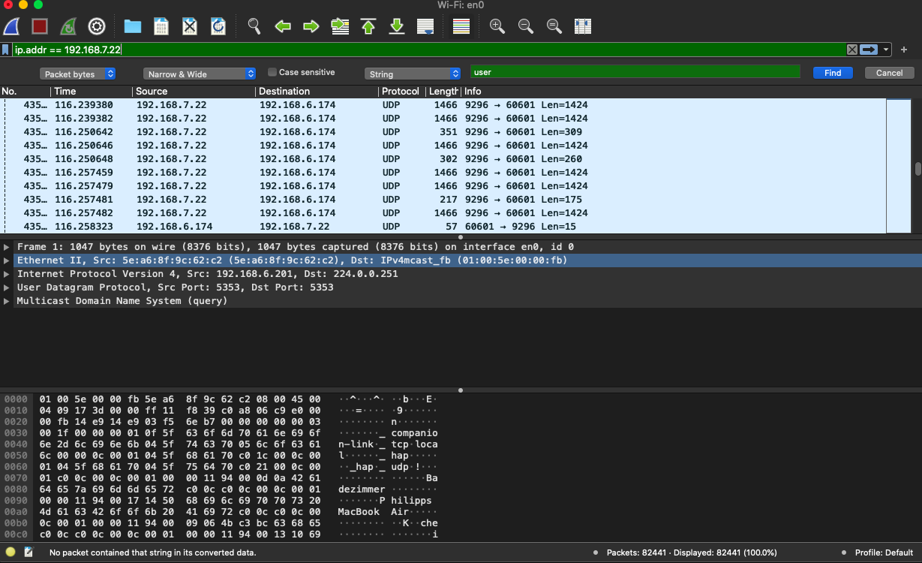
Task: Open the Narrow & Wide charset dropdown
Action: click(200, 74)
